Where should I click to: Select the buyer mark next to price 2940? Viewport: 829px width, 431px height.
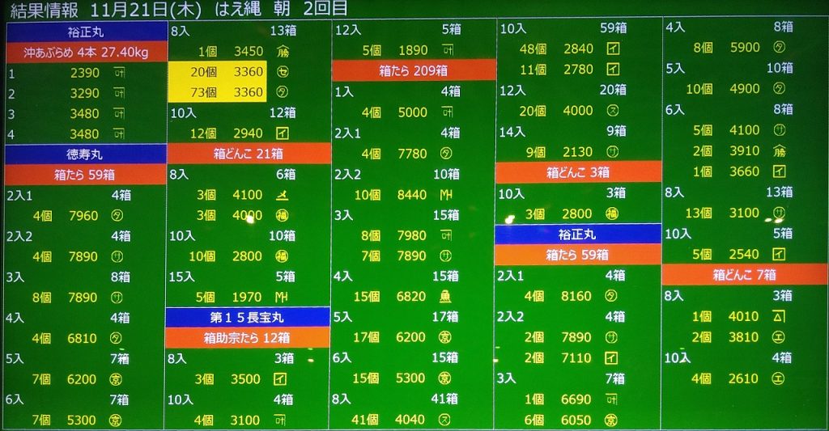click(x=283, y=133)
